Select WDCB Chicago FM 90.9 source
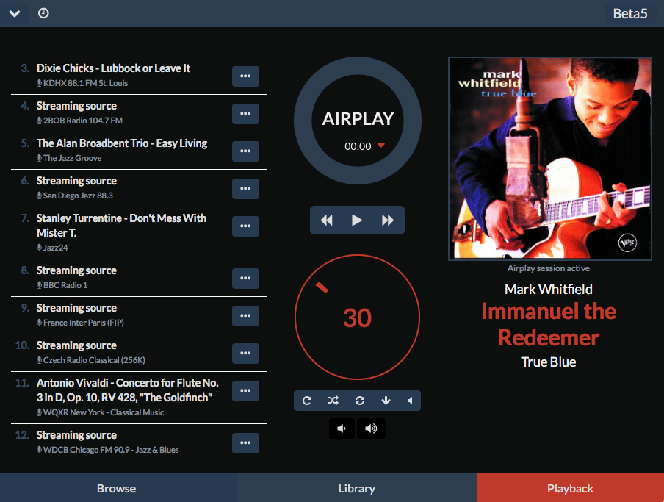Screen dimensions: 664x502 [x=139, y=442]
